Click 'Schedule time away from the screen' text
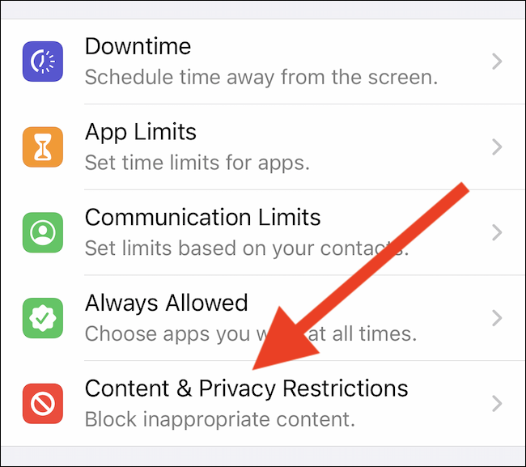Image resolution: width=526 pixels, height=467 pixels. pos(261,78)
